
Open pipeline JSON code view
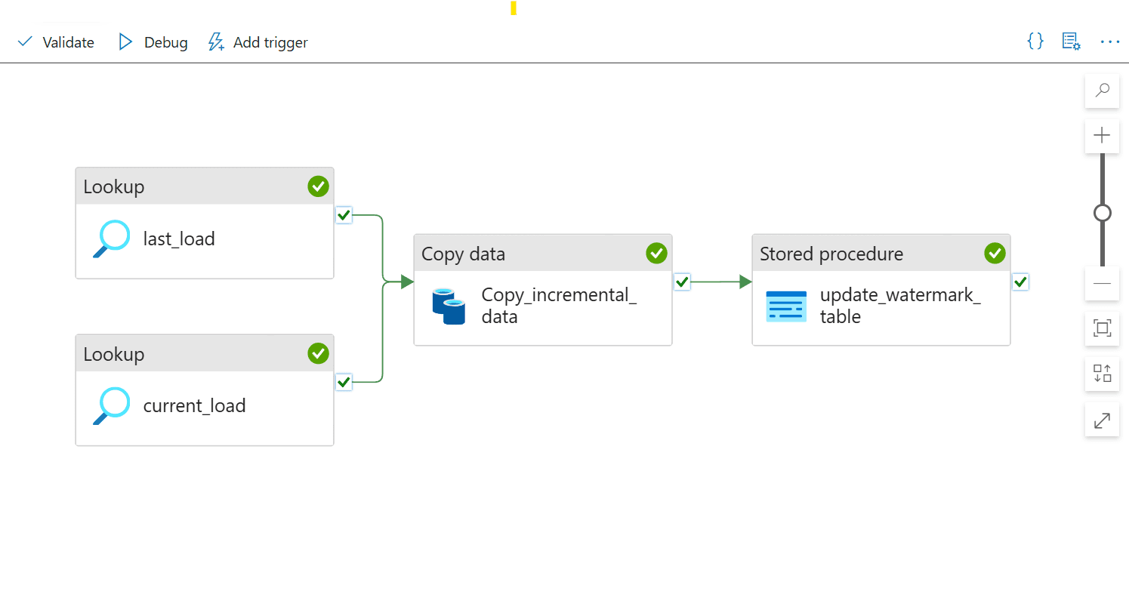point(1035,42)
